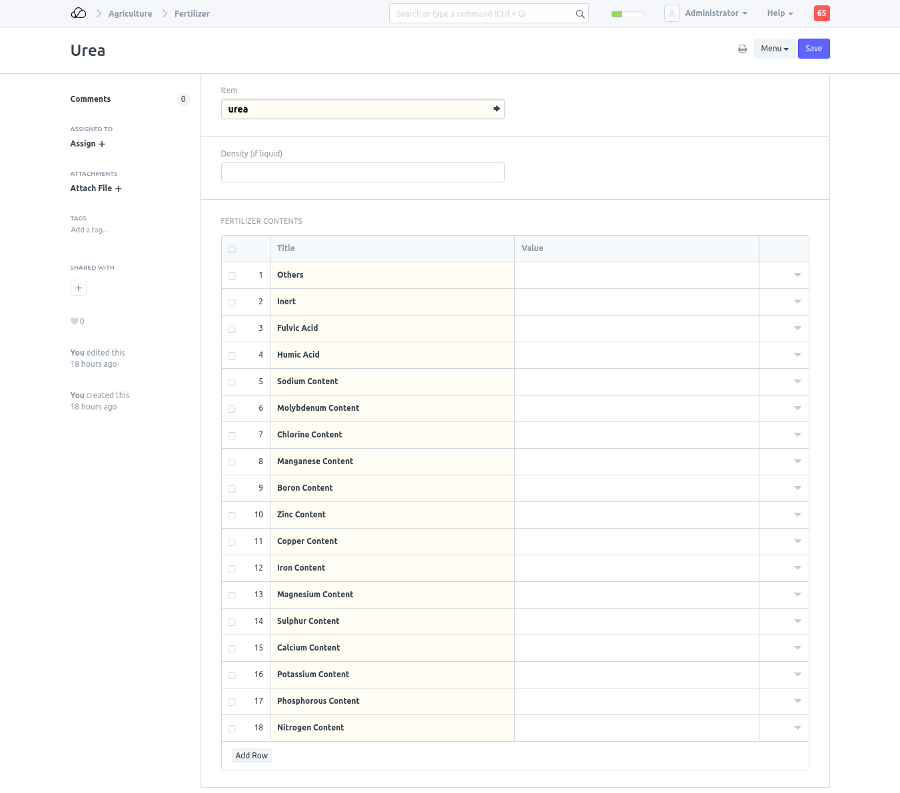The image size is (900, 793).
Task: Click the plus icon under Shared With
Action: pos(79,288)
